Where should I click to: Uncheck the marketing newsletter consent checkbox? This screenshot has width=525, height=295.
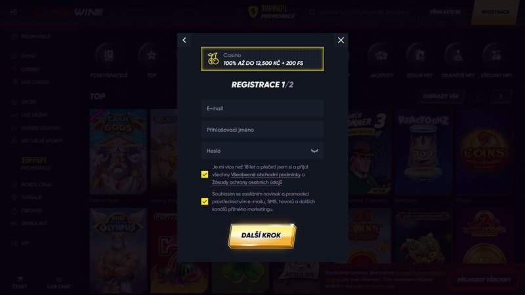(x=205, y=201)
